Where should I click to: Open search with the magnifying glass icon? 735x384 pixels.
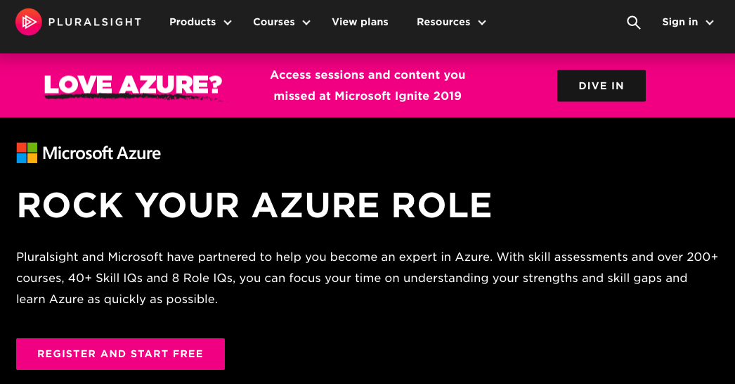634,23
